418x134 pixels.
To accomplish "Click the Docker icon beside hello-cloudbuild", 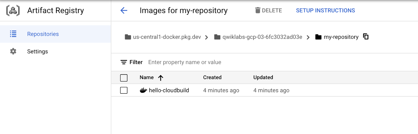I will coord(143,90).
